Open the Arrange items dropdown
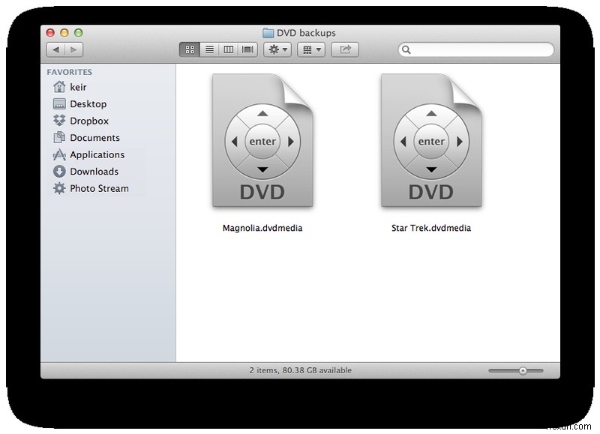This screenshot has height=434, width=600. 310,49
